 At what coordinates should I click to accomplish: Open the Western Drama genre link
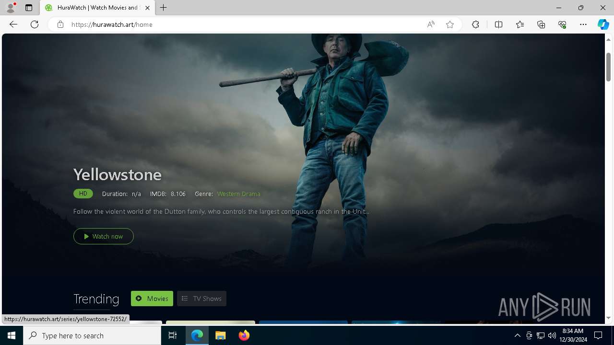(x=238, y=194)
